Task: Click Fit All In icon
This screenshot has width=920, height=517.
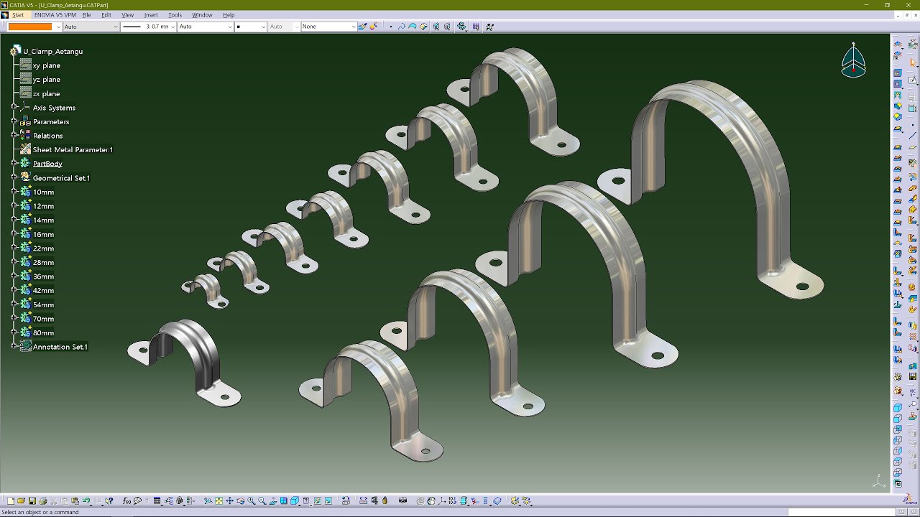Action: coord(218,500)
